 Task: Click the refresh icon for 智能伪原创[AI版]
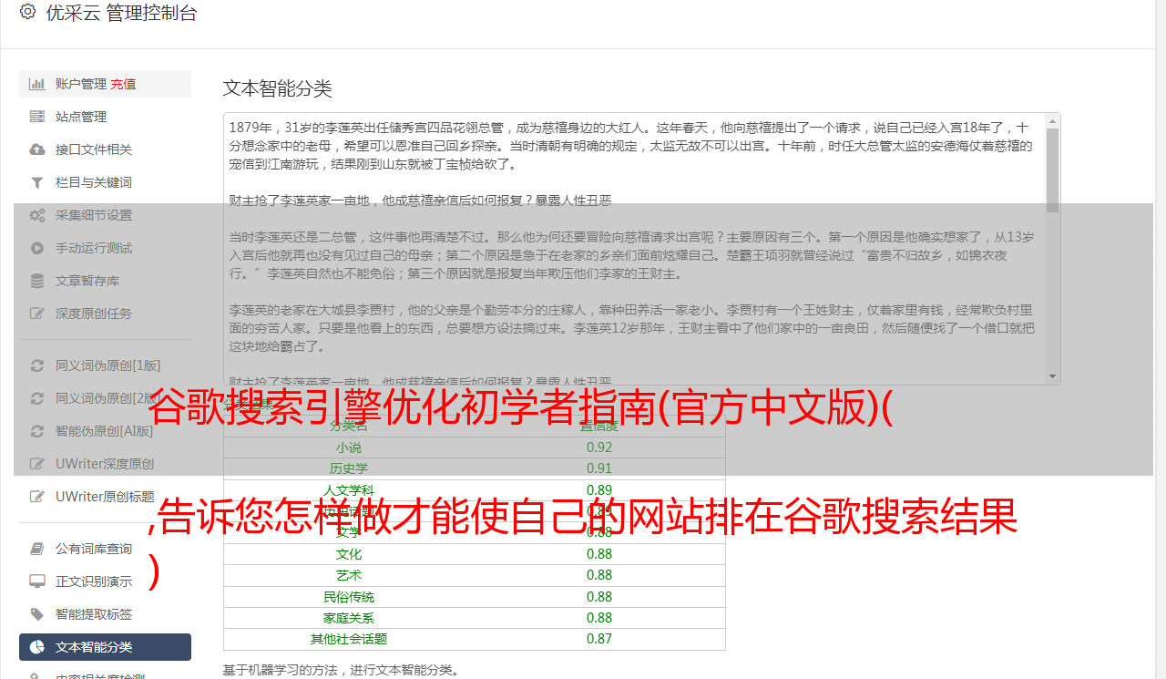pos(37,431)
